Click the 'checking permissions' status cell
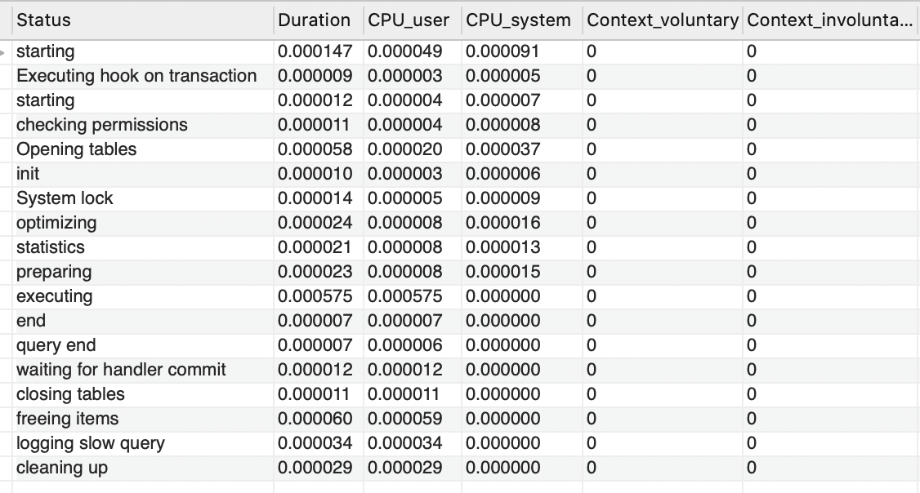This screenshot has width=920, height=493. [102, 125]
